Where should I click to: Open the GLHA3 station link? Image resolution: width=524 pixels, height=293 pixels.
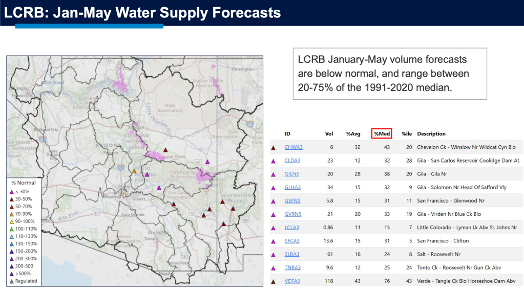point(293,187)
